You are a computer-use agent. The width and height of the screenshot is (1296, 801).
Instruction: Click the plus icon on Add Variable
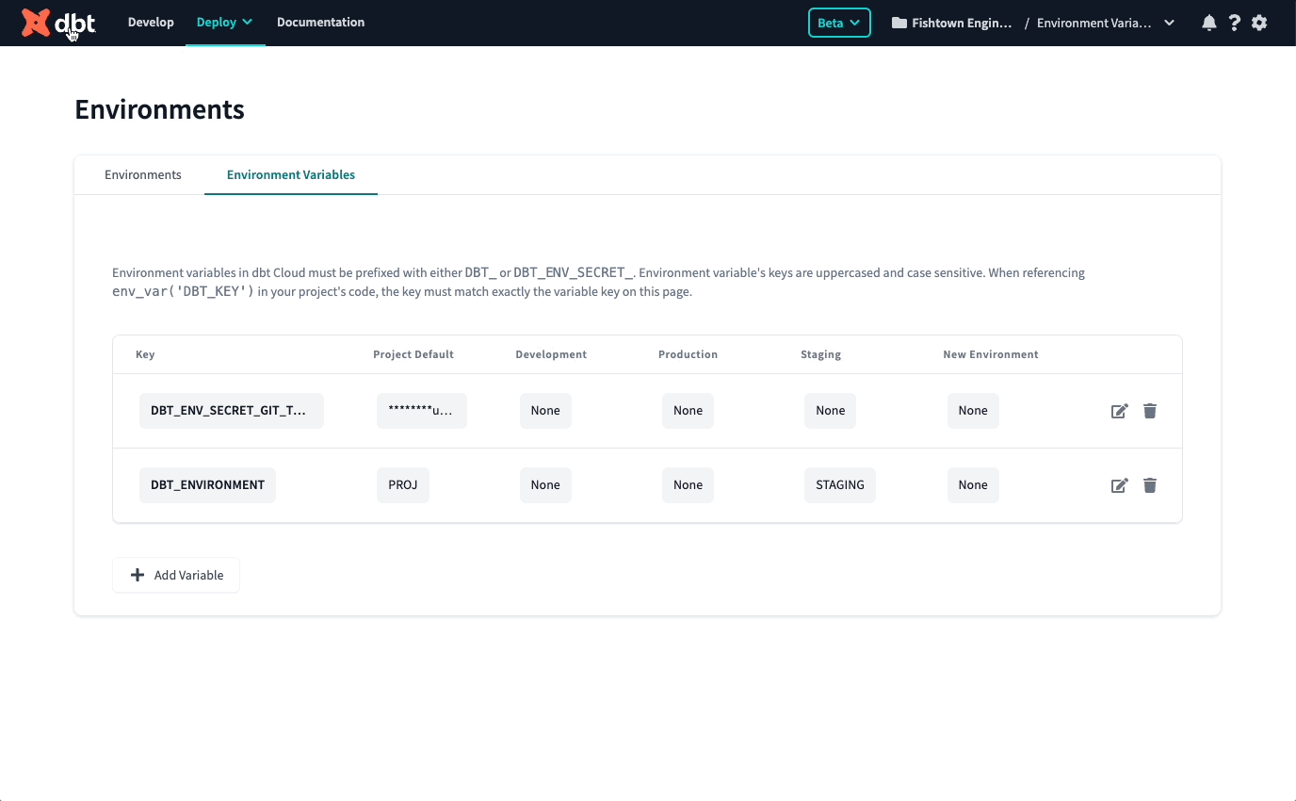(138, 574)
